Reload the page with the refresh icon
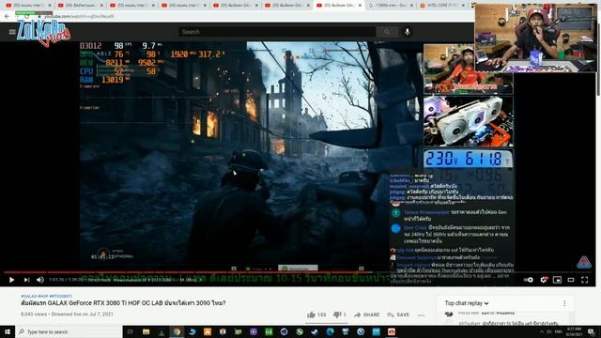Screen dimensions: 601x338 point(26,17)
